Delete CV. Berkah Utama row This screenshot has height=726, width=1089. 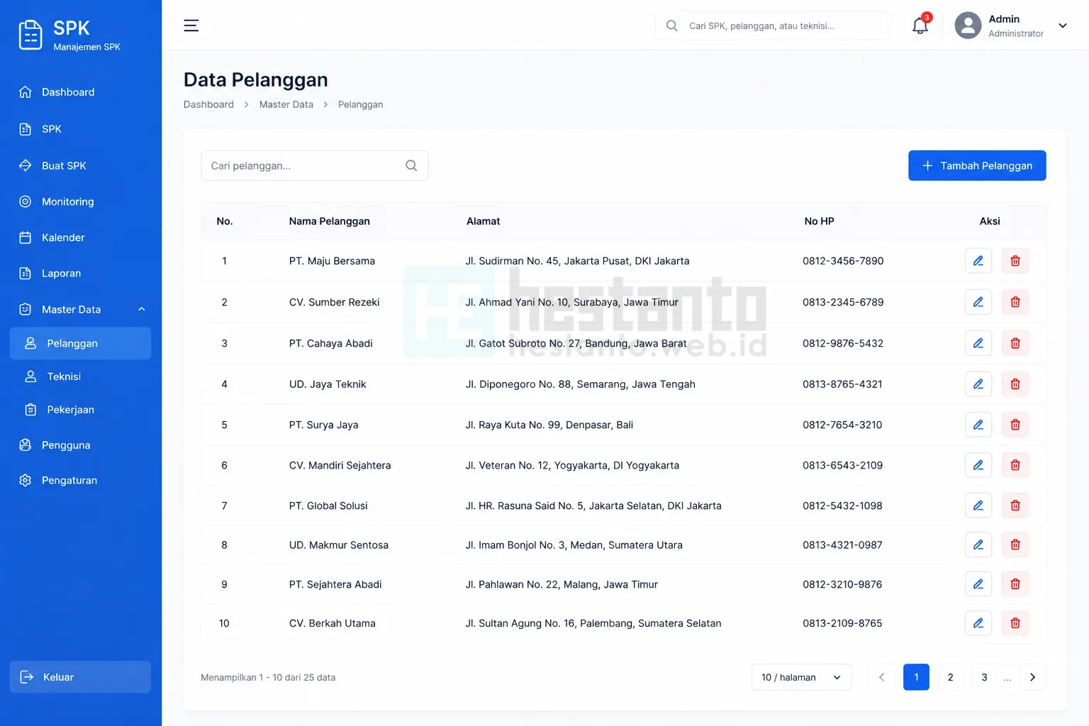point(1015,623)
